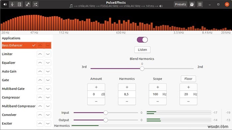Open the microphone input effects view
This screenshot has width=232, height=130.
click(x=12, y=4)
